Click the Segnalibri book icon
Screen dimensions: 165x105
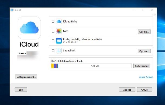pyautogui.click(x=59, y=51)
